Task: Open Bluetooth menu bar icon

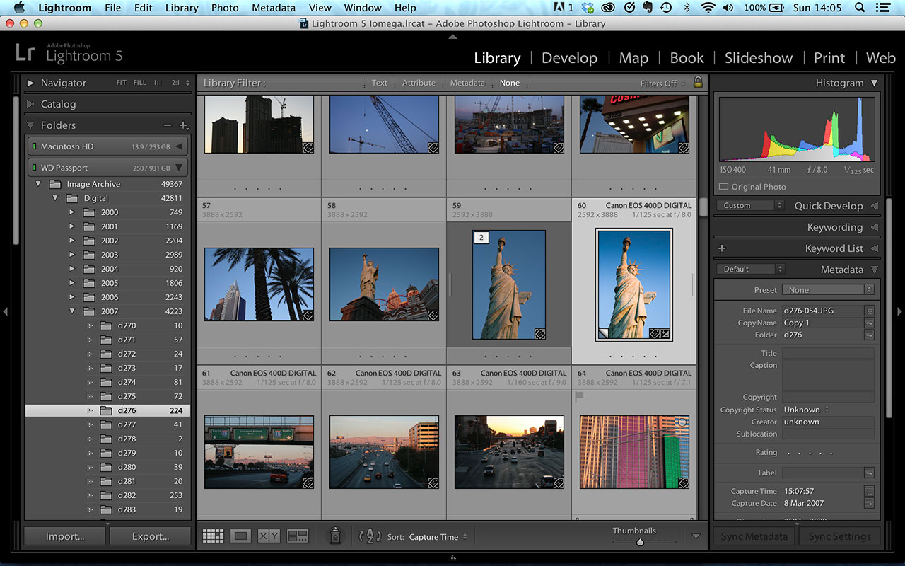Action: point(687,8)
